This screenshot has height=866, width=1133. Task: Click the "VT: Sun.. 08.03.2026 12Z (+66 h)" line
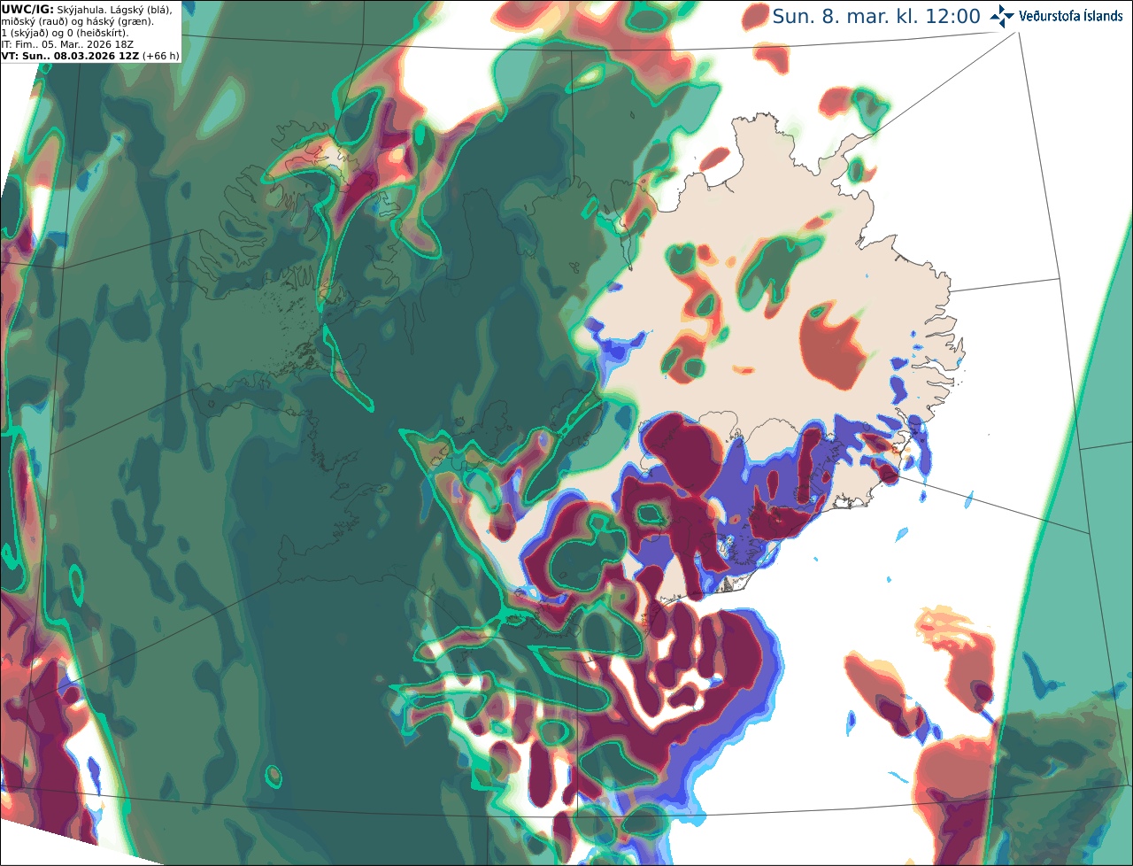point(90,55)
